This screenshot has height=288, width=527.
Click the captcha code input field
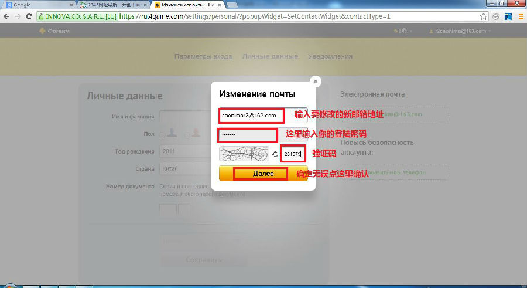(292, 154)
